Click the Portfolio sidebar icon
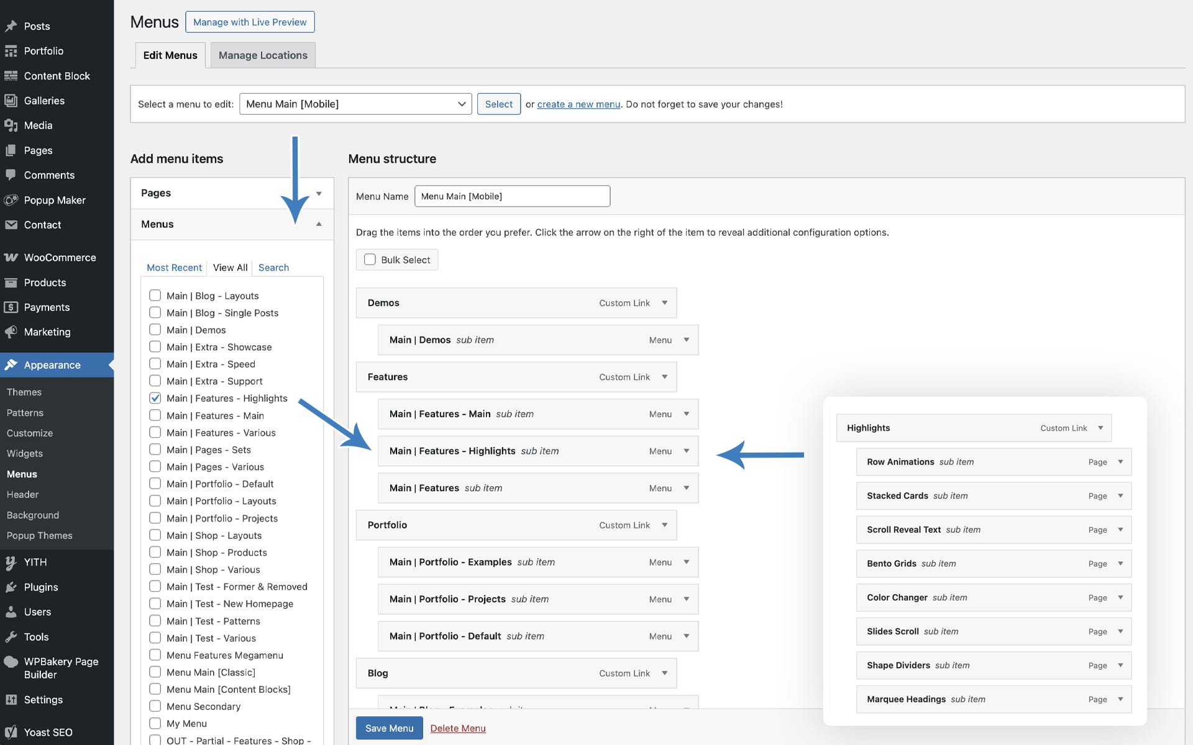Screen dimensions: 1193x745 (11, 51)
